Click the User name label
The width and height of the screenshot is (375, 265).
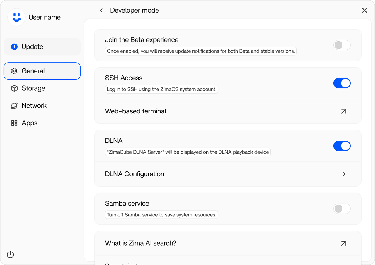click(45, 17)
